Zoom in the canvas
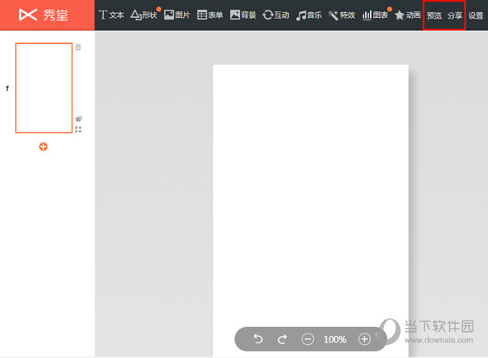 pos(364,339)
